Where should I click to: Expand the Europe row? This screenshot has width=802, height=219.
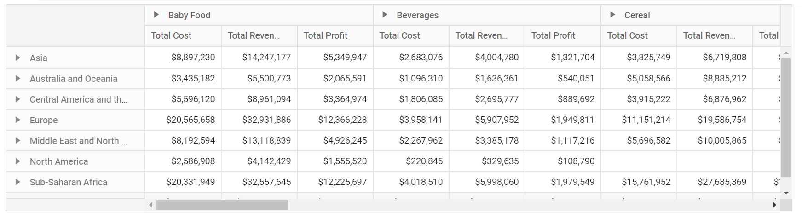[17, 120]
